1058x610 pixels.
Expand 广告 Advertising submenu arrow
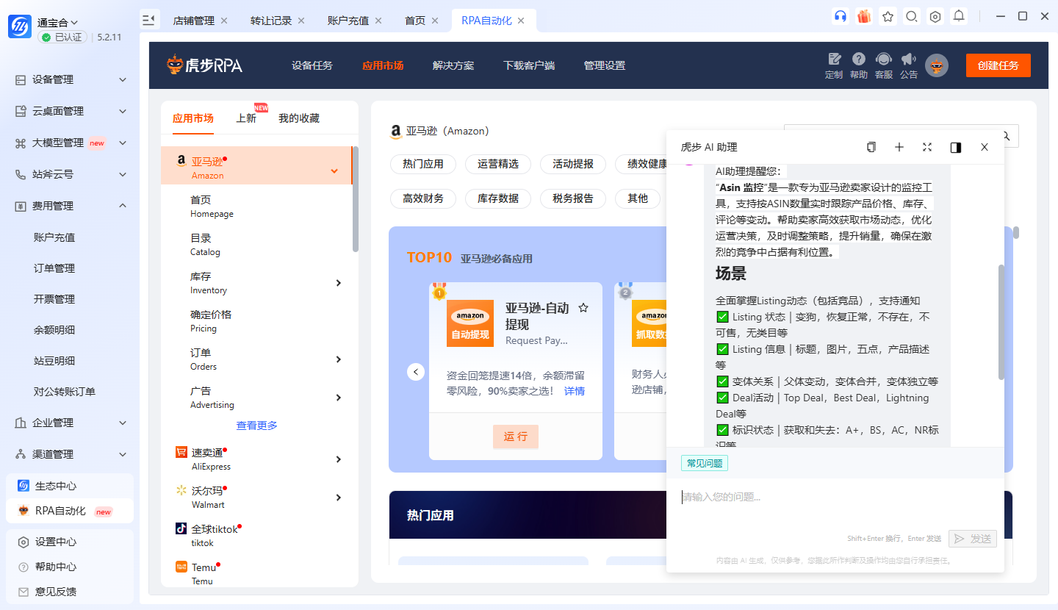[x=339, y=398]
